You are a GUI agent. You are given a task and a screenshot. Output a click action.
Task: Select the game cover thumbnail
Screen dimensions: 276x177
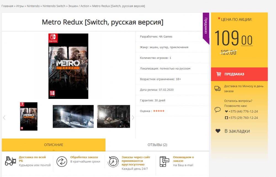tap(29, 117)
